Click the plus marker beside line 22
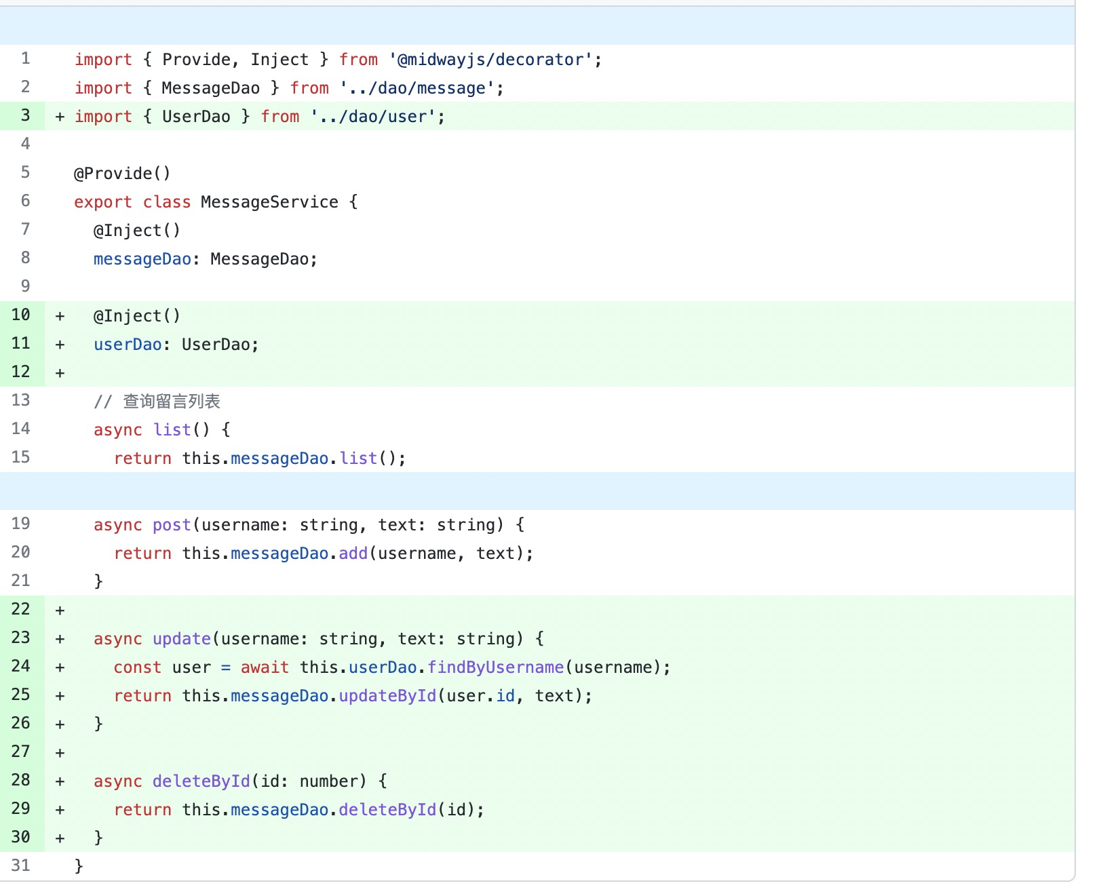 coord(60,609)
